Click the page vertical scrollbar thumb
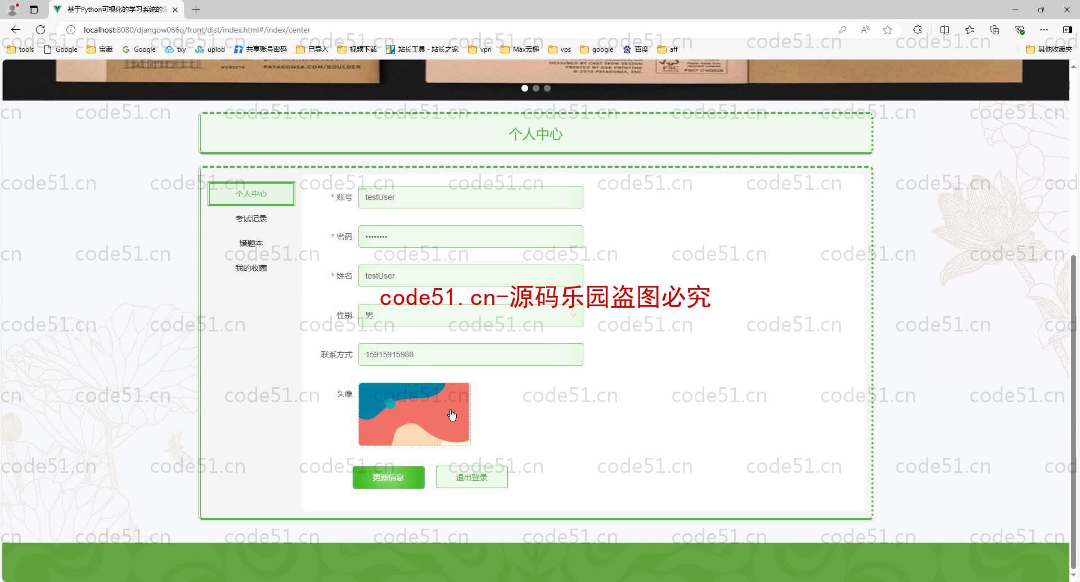 (x=1074, y=411)
